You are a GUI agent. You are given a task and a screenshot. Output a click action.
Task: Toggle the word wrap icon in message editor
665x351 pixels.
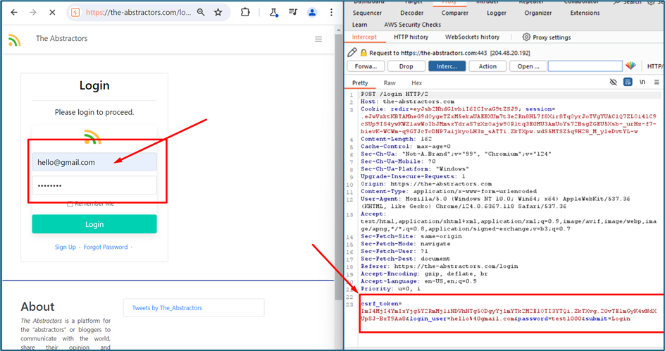pyautogui.click(x=628, y=82)
